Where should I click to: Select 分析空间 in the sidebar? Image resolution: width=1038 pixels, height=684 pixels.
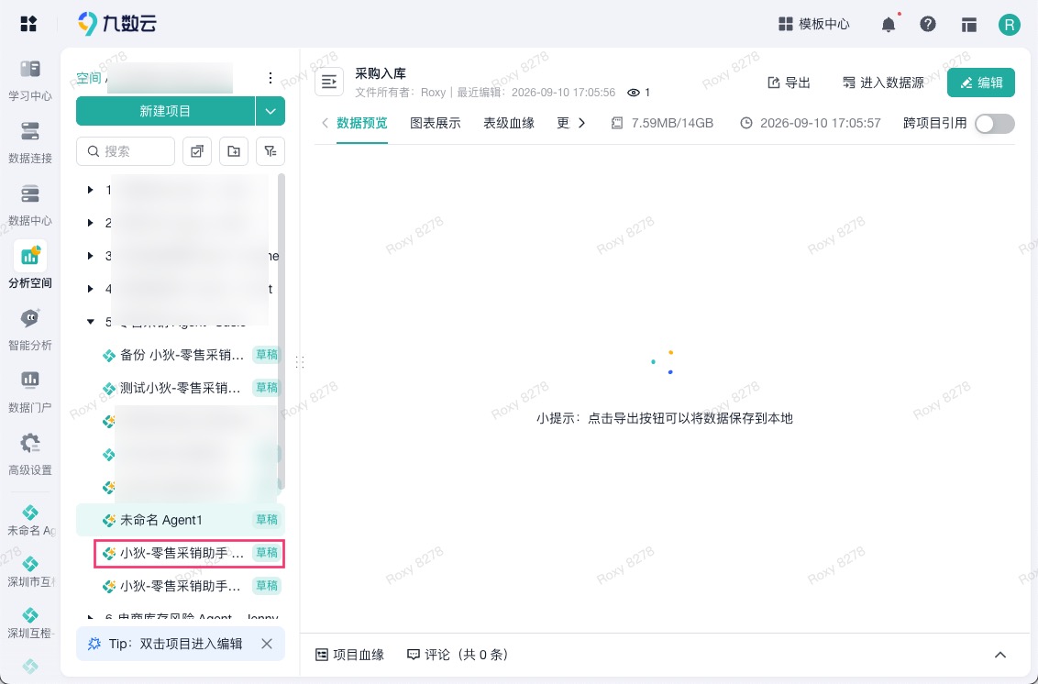[29, 266]
